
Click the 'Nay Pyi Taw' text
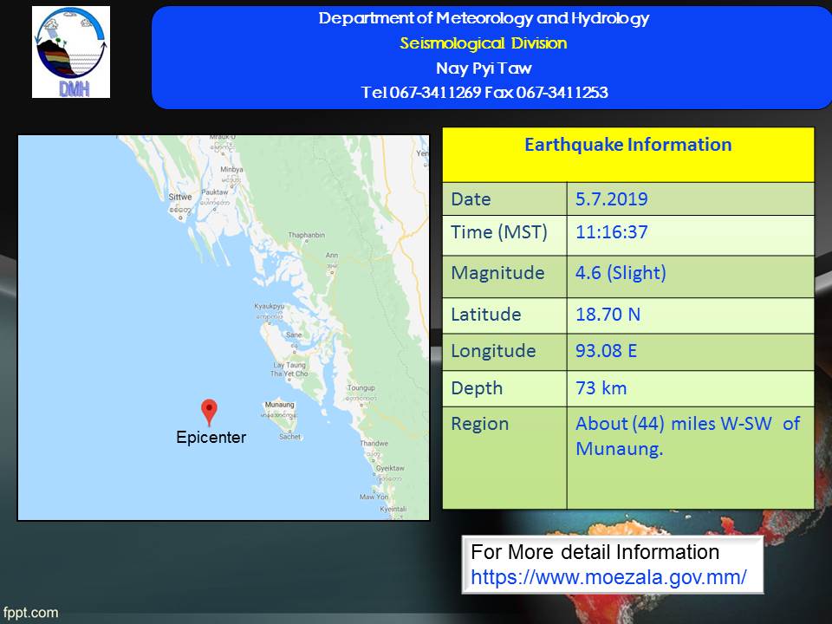click(x=484, y=68)
